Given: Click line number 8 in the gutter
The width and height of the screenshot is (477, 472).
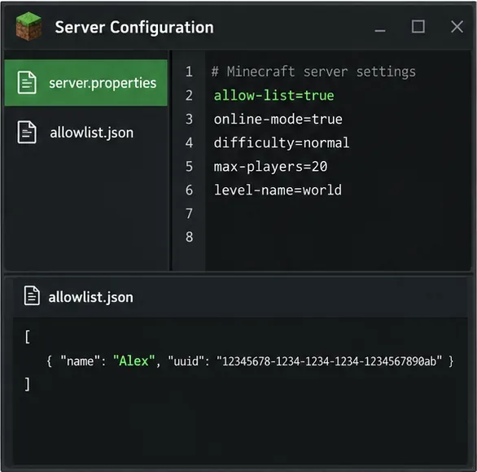Looking at the screenshot, I should 189,237.
